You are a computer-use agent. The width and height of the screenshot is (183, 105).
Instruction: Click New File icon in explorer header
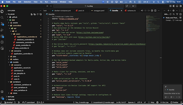click(31, 14)
